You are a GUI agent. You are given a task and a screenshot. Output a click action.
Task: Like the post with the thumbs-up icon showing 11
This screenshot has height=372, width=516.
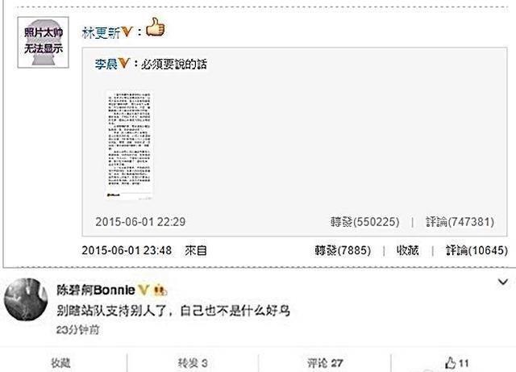pos(457,363)
